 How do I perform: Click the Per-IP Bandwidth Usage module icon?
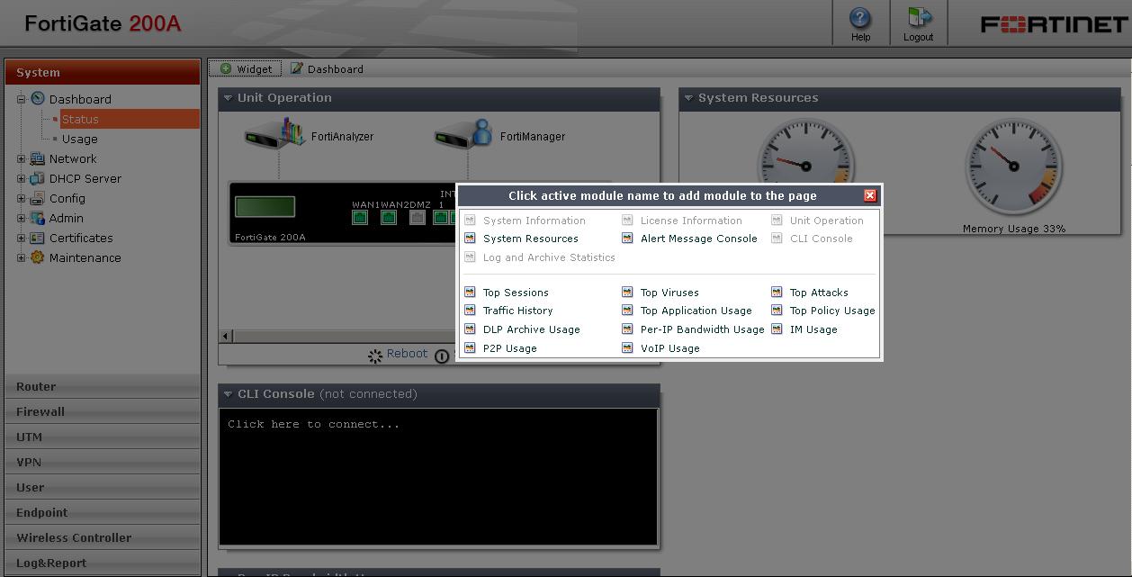click(627, 329)
